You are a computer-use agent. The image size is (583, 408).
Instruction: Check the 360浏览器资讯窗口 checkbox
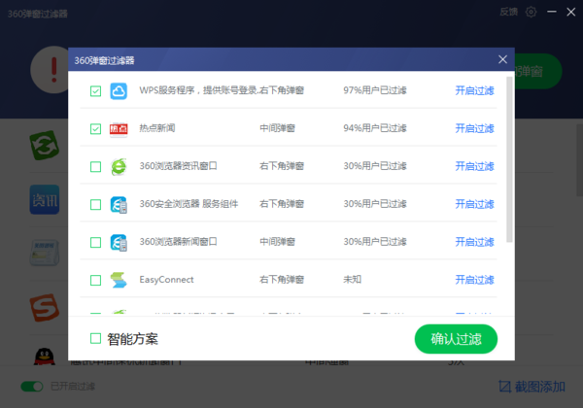click(95, 167)
